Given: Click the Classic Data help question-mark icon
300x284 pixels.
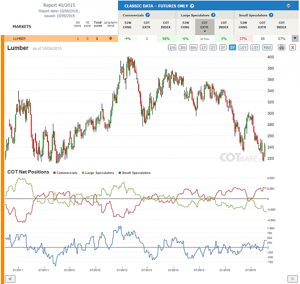Looking at the screenshot, I should [x=192, y=6].
